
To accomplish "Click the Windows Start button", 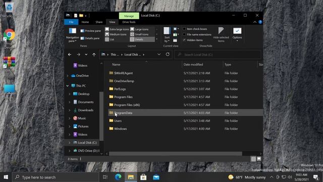I will (x=6, y=177).
